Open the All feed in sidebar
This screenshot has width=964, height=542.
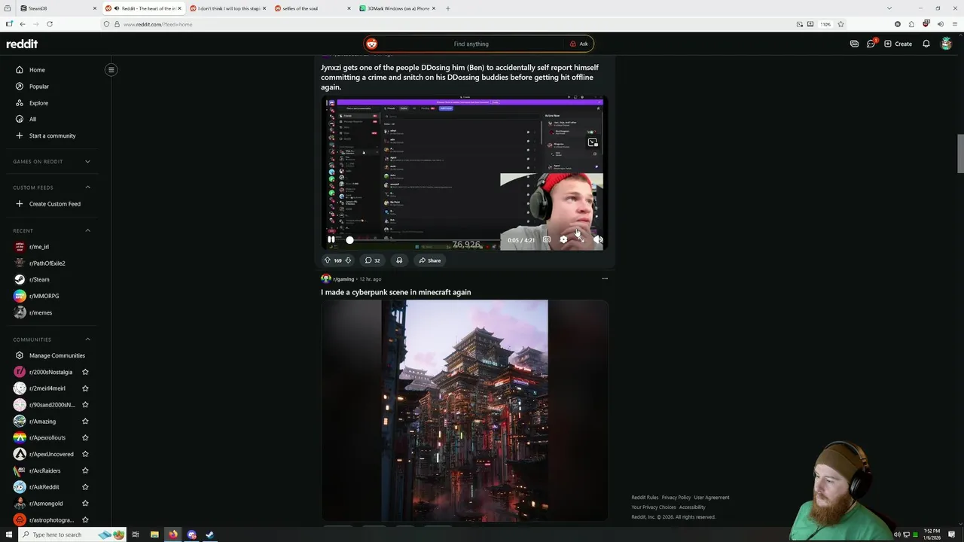32,119
